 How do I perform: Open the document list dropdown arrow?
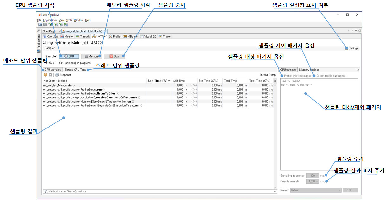coord(356,31)
